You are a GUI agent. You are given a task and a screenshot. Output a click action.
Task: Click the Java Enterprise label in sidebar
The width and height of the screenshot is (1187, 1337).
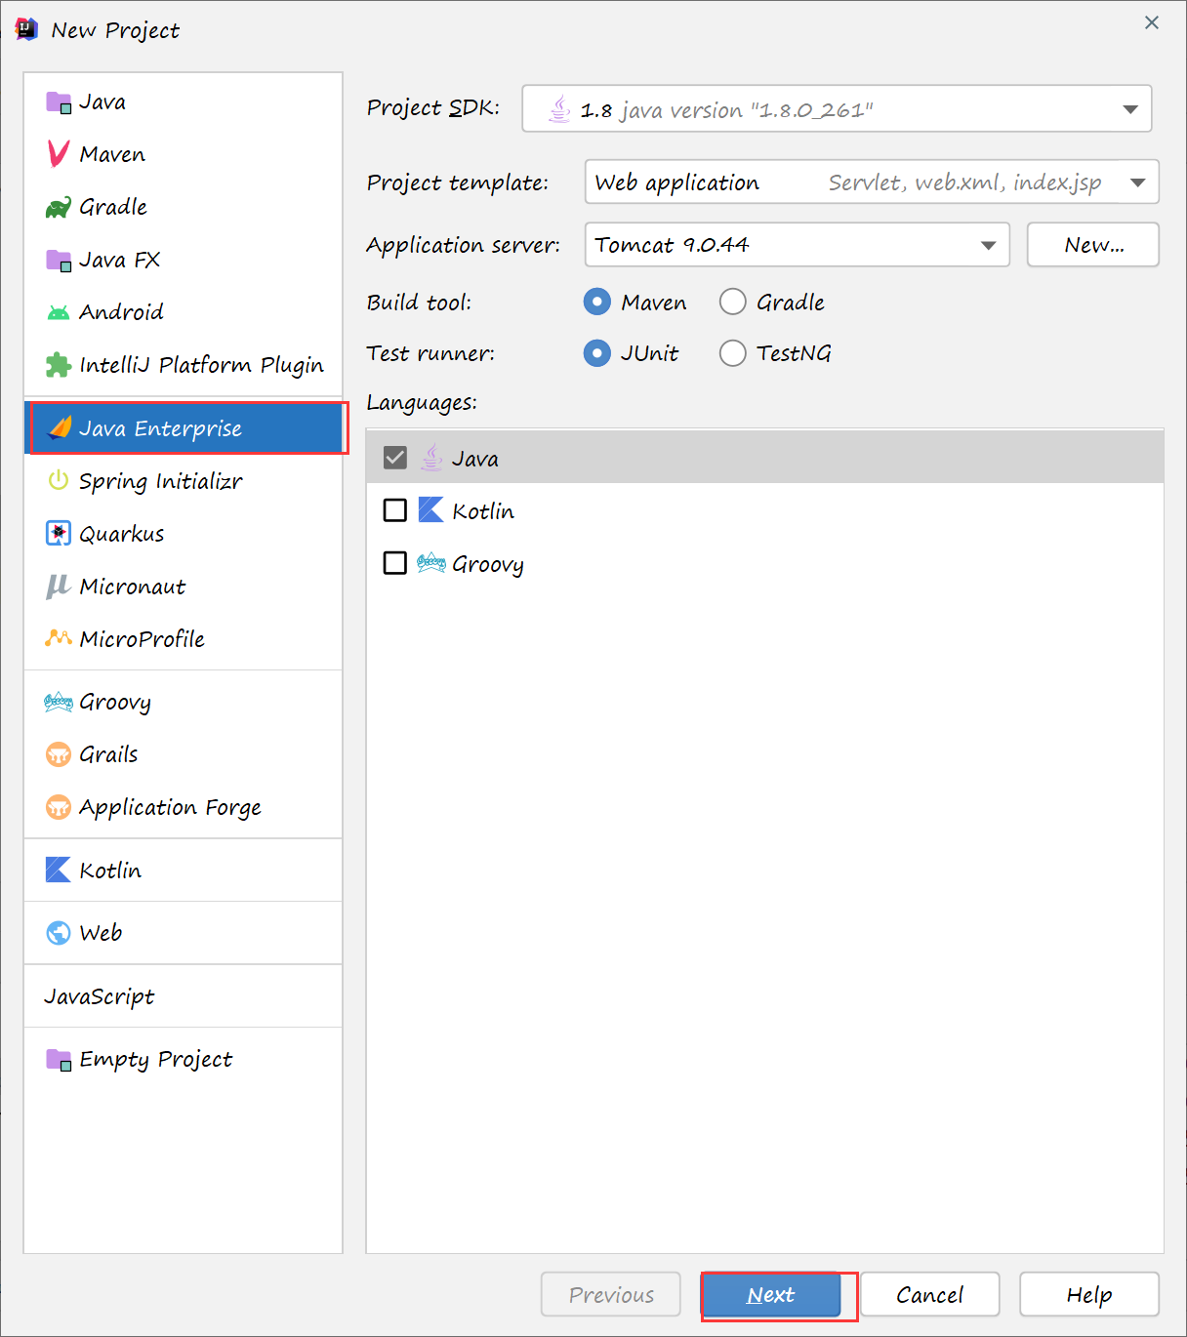(160, 428)
